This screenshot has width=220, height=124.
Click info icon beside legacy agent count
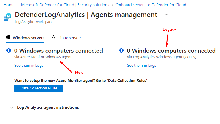(121, 51)
